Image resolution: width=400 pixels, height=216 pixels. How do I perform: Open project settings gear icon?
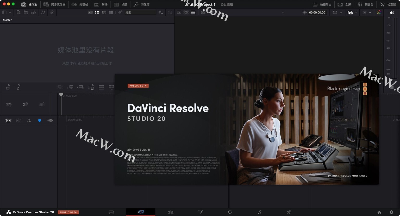(x=391, y=212)
